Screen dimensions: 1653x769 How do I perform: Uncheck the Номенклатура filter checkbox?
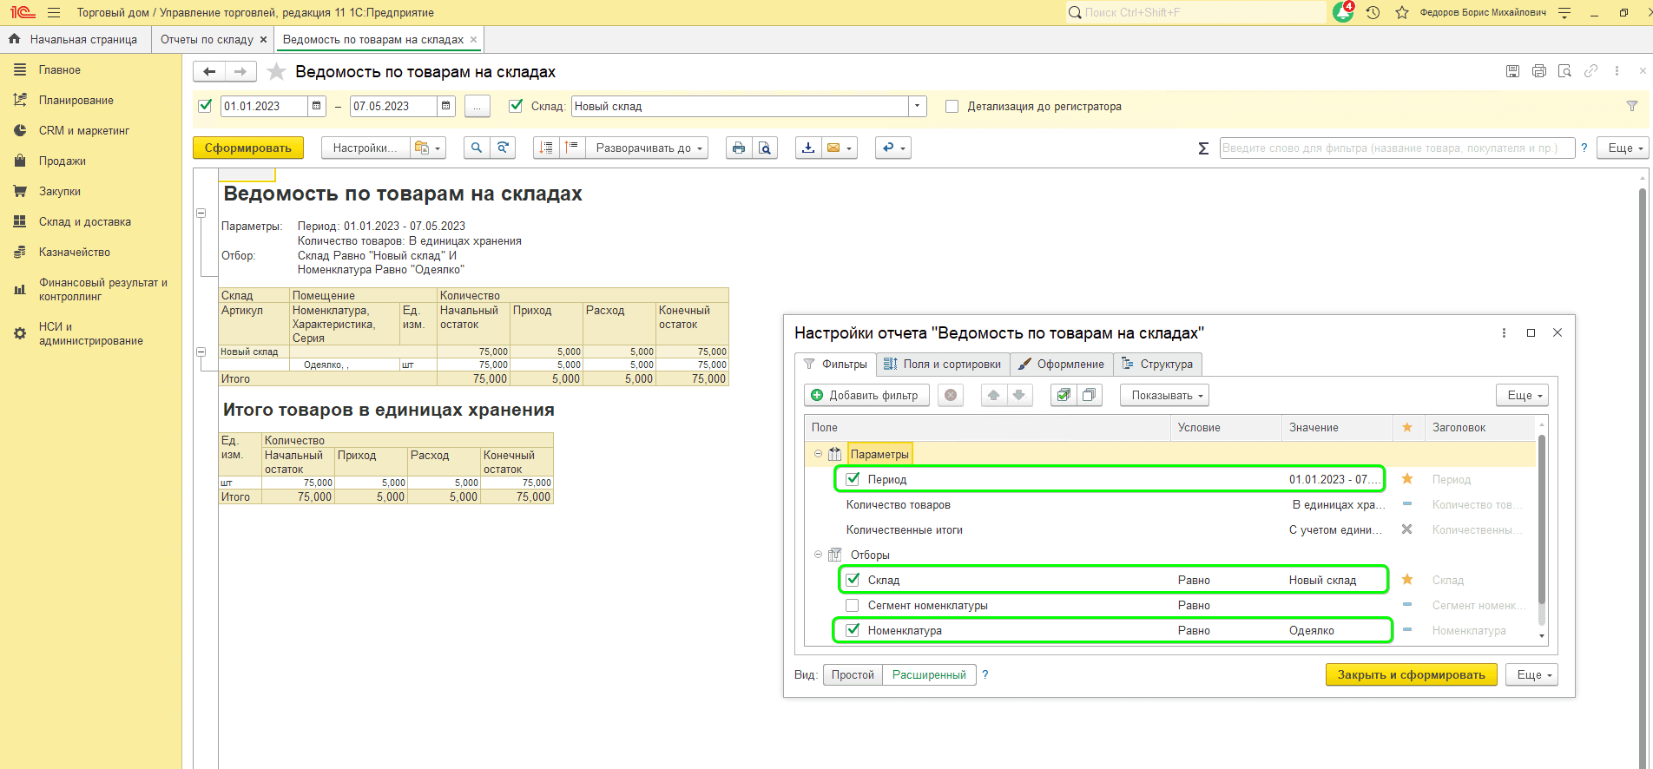pyautogui.click(x=853, y=631)
